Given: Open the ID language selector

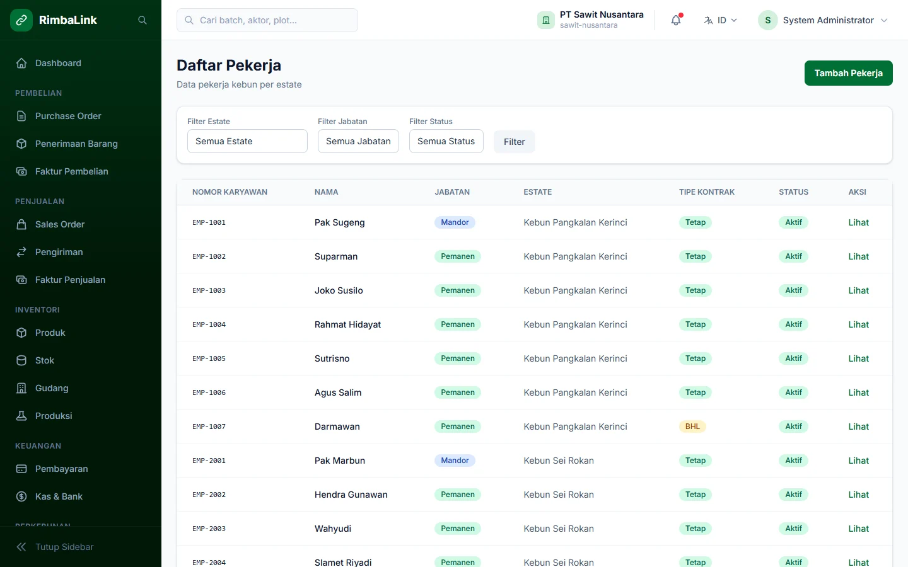Looking at the screenshot, I should tap(721, 20).
